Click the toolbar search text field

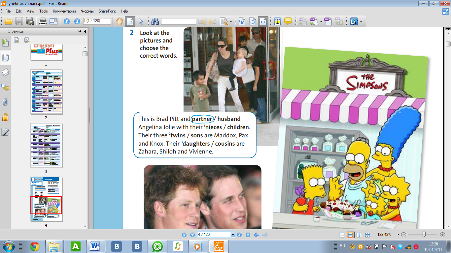[x=178, y=21]
